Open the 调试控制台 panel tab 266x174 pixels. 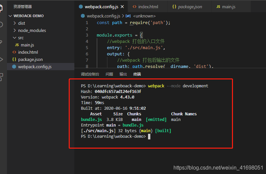click(90, 74)
